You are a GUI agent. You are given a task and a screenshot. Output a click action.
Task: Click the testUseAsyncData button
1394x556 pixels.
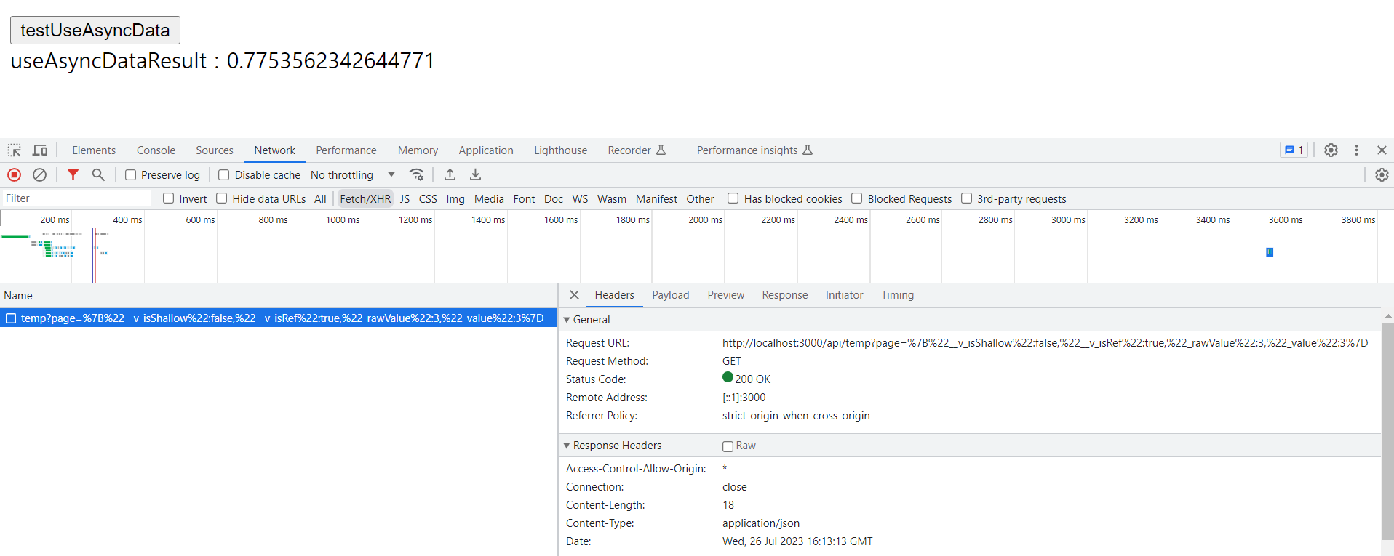(x=95, y=30)
